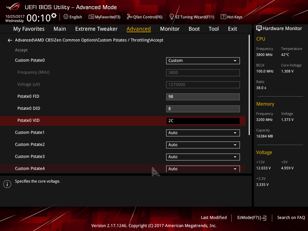Open the Tool tab
This screenshot has height=231, width=308.
tap(214, 29)
